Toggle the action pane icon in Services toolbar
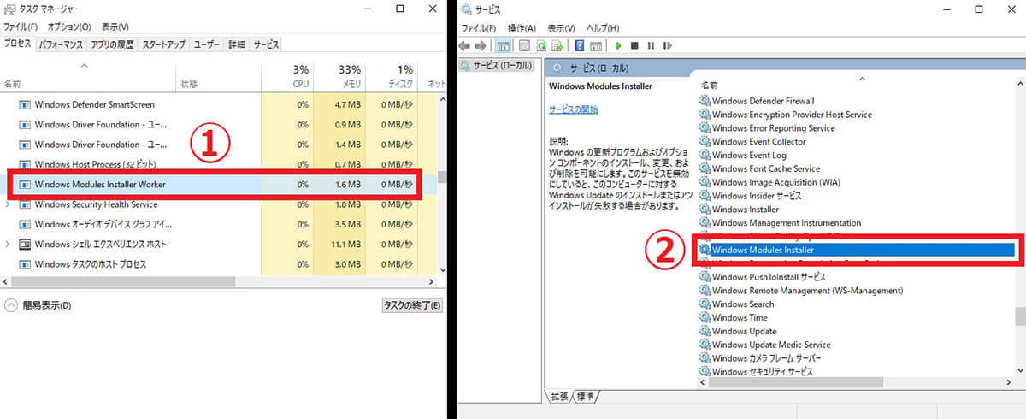Image resolution: width=1026 pixels, height=419 pixels. tap(596, 45)
